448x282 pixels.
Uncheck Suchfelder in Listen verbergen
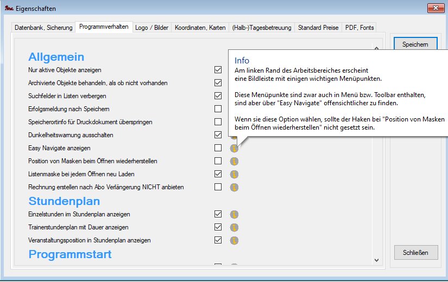[218, 96]
